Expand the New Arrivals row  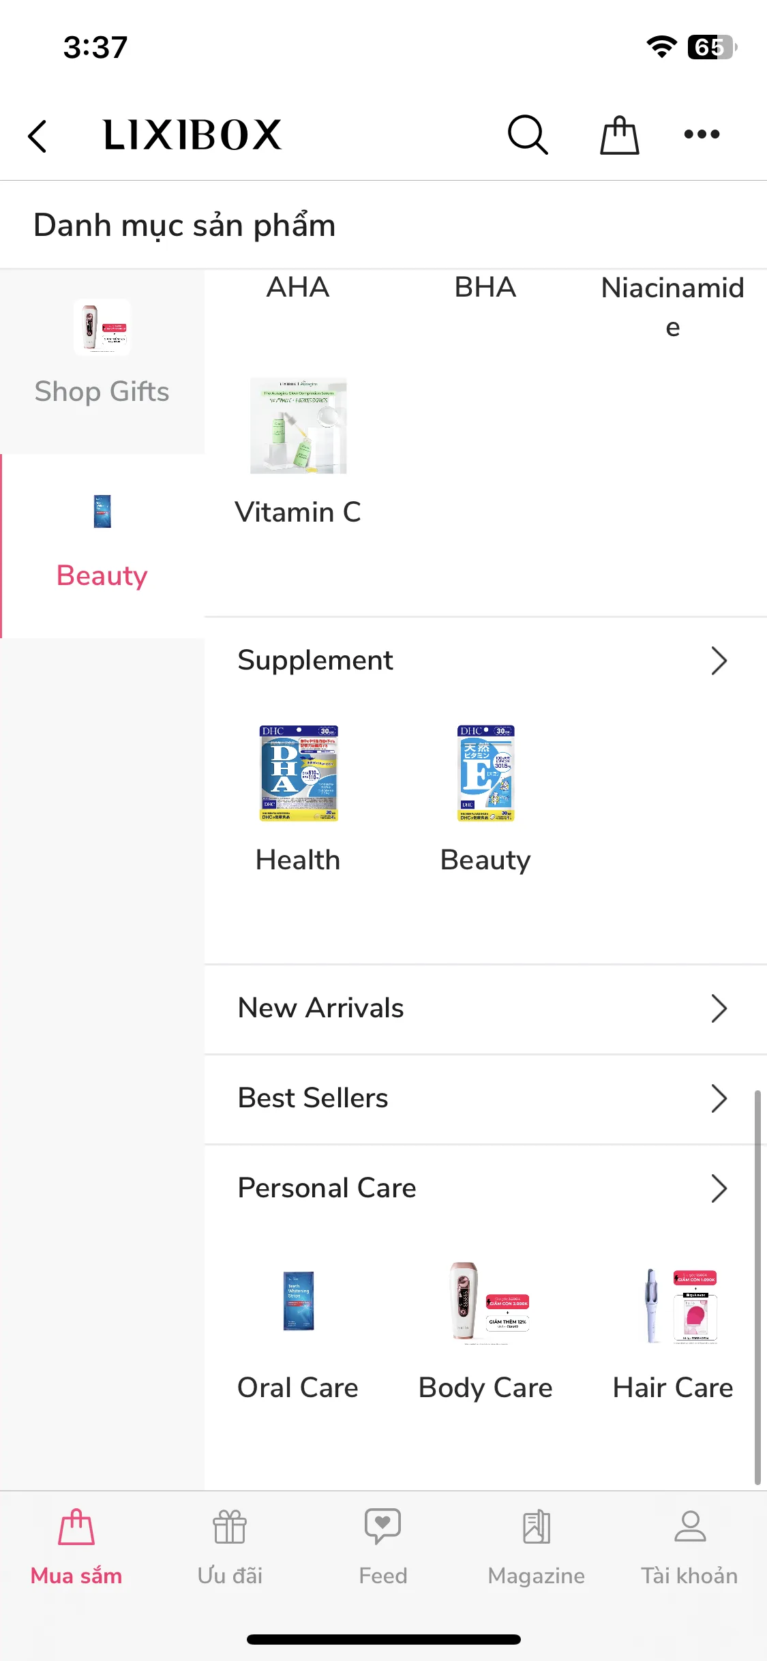485,1008
